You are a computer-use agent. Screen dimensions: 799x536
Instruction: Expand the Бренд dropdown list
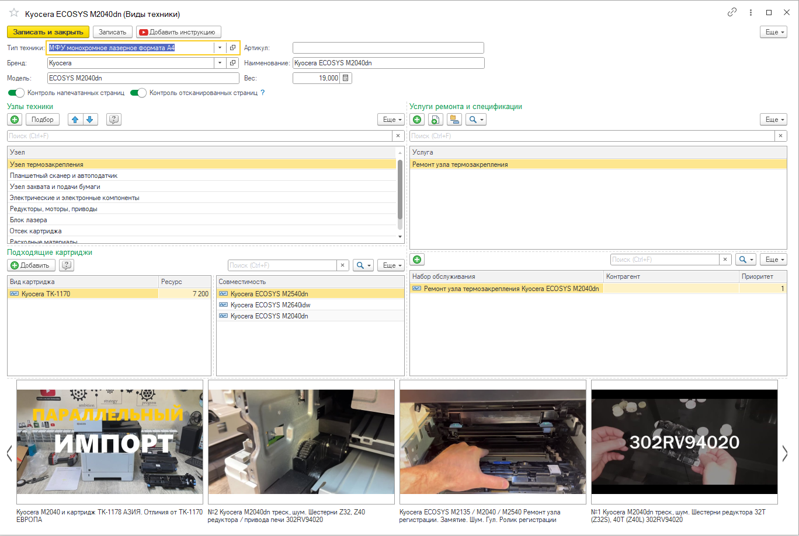220,63
